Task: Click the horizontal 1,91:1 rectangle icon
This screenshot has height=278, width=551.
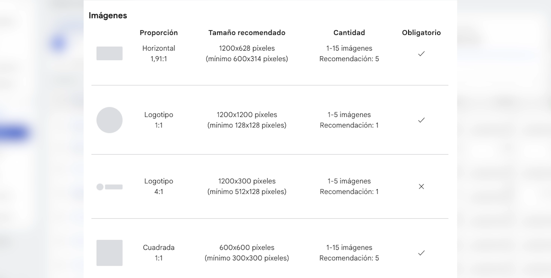Action: 109,54
